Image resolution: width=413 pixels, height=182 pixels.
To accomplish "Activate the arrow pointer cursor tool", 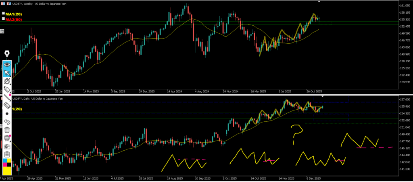I will tap(7, 73).
